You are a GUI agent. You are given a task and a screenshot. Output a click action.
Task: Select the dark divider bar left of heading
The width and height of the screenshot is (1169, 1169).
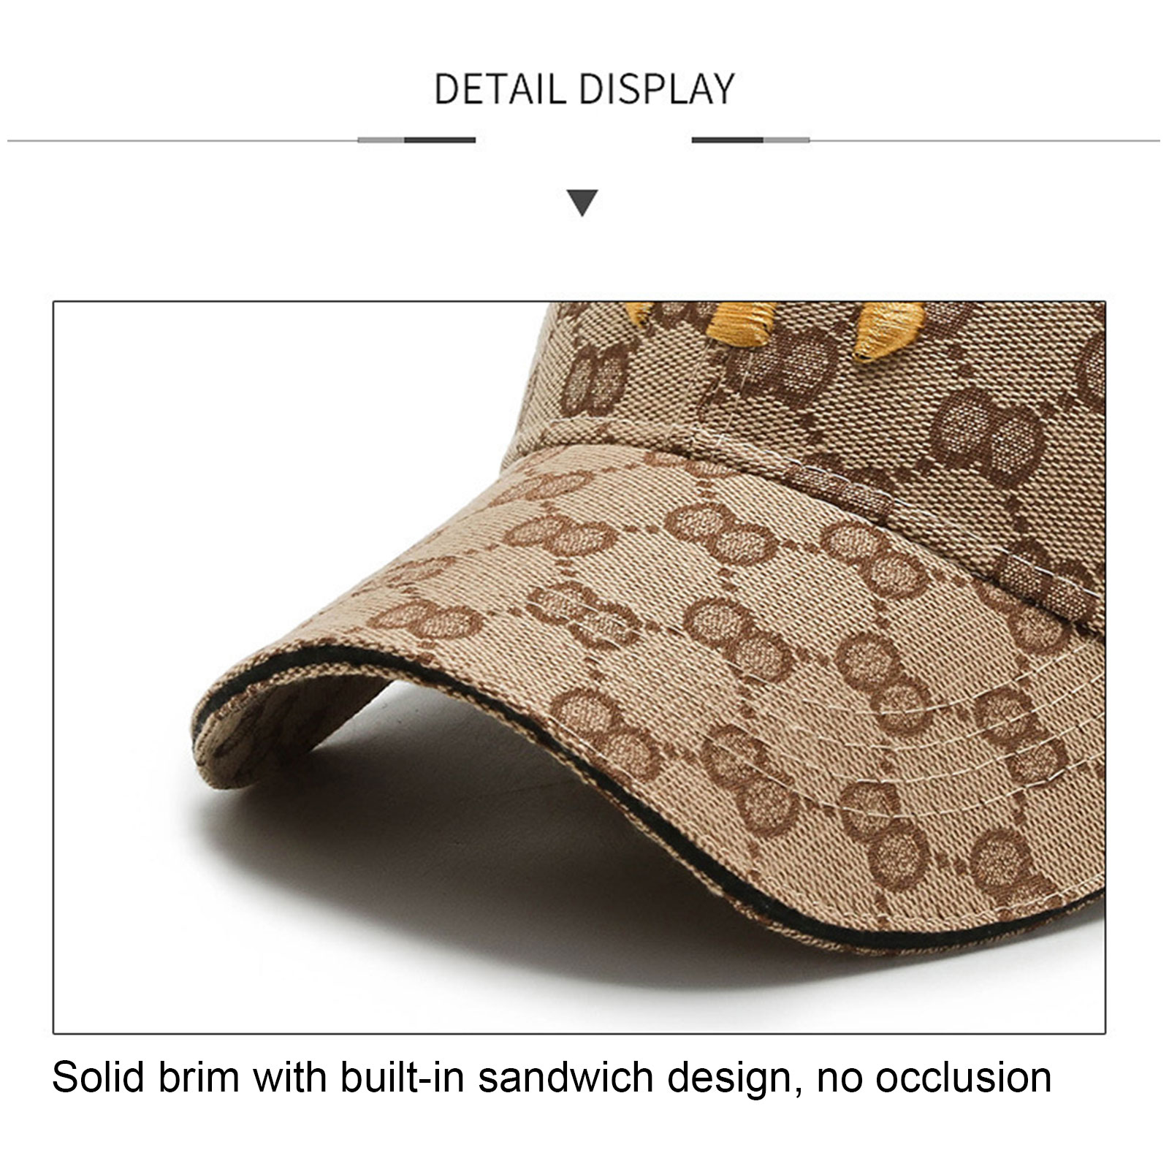[440, 140]
